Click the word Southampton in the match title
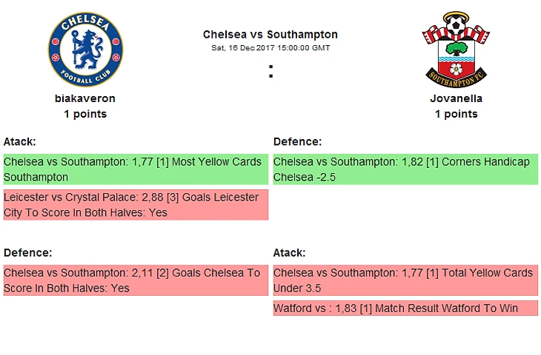This screenshot has height=355, width=541. (x=302, y=34)
